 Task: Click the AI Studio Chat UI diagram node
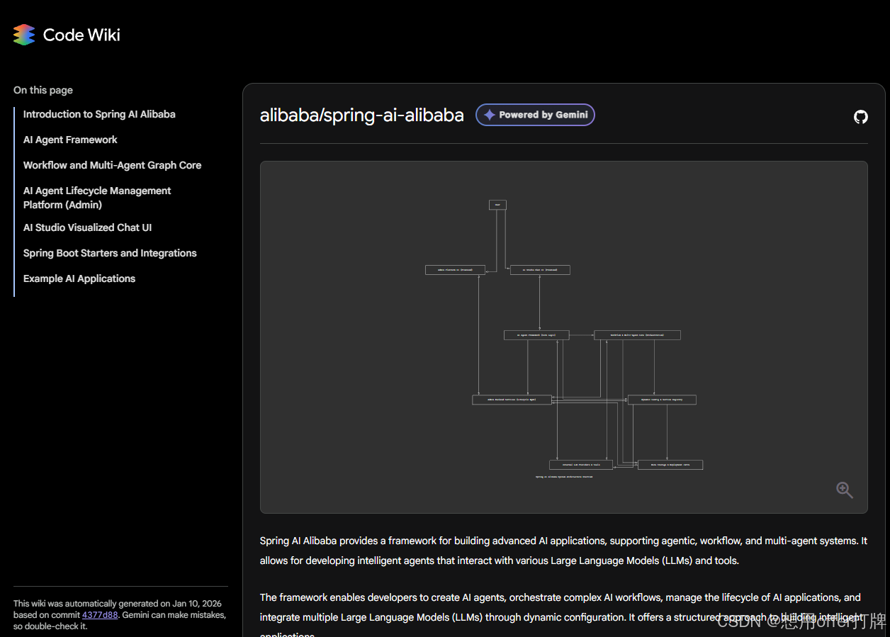click(540, 270)
